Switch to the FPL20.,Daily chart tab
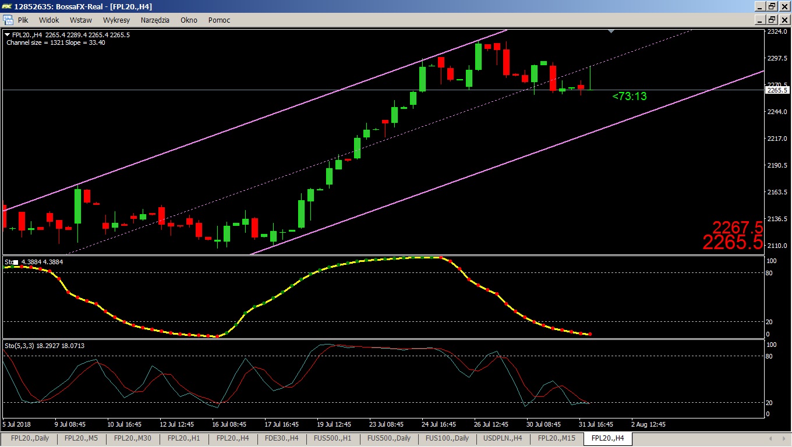The height and width of the screenshot is (447, 792). tap(30, 438)
